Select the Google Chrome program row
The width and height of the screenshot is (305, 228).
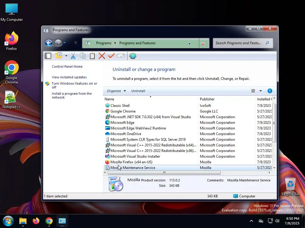coord(188,111)
